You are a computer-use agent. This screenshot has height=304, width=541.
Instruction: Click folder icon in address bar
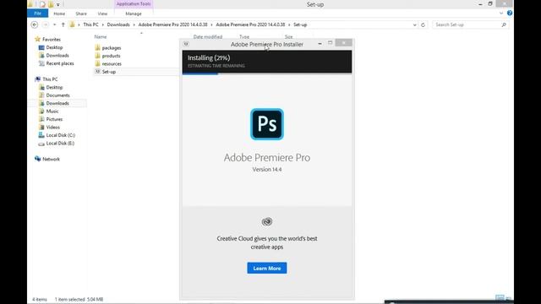click(72, 24)
